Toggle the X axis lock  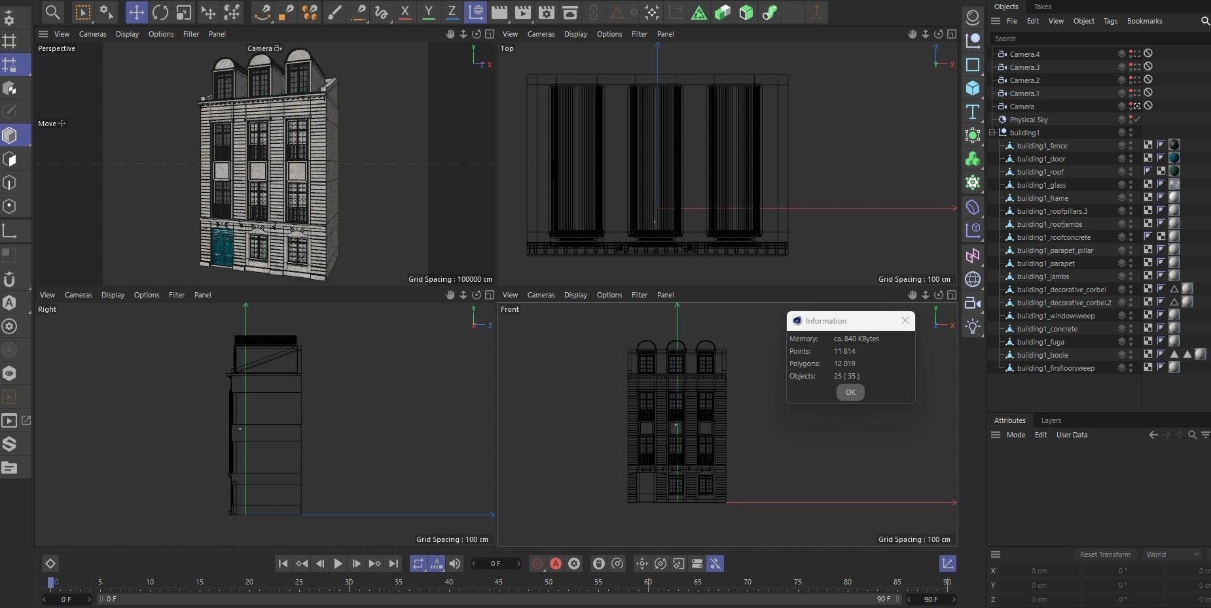(405, 12)
